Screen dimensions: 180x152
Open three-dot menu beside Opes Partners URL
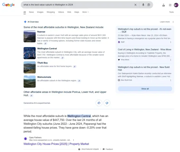coord(73,140)
